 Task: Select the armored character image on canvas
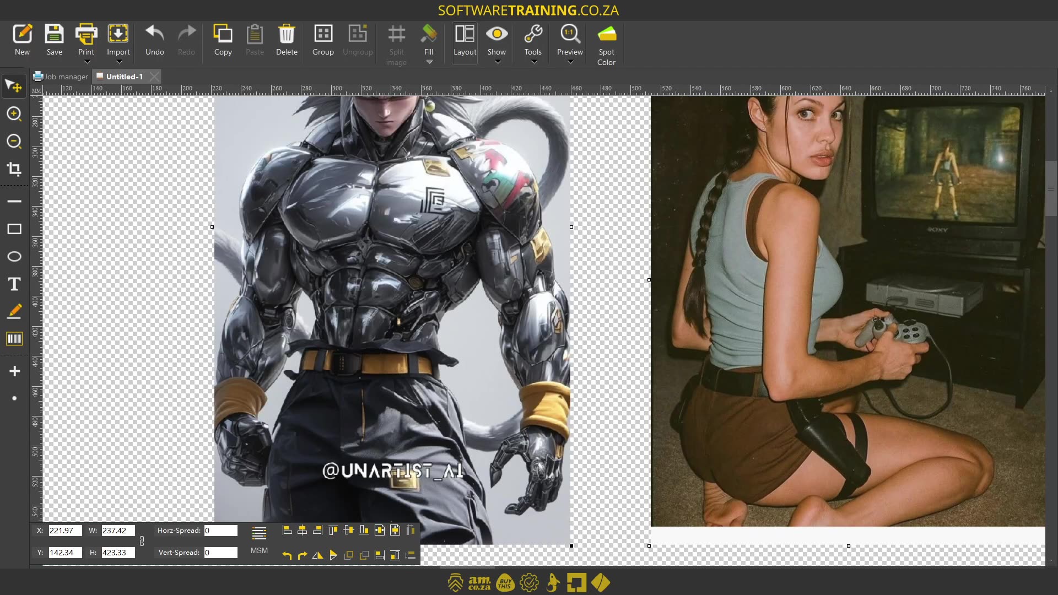(x=392, y=320)
